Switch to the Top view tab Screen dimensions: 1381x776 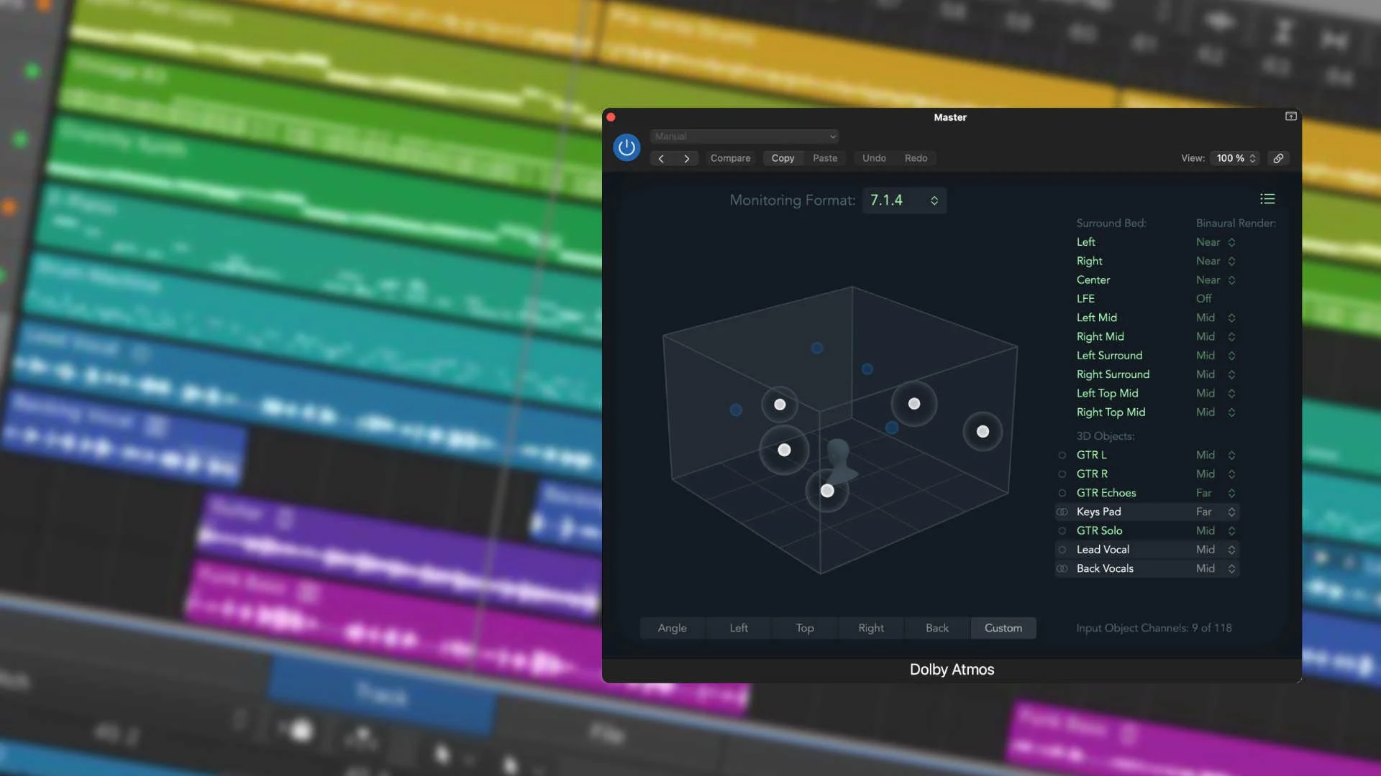(x=805, y=628)
